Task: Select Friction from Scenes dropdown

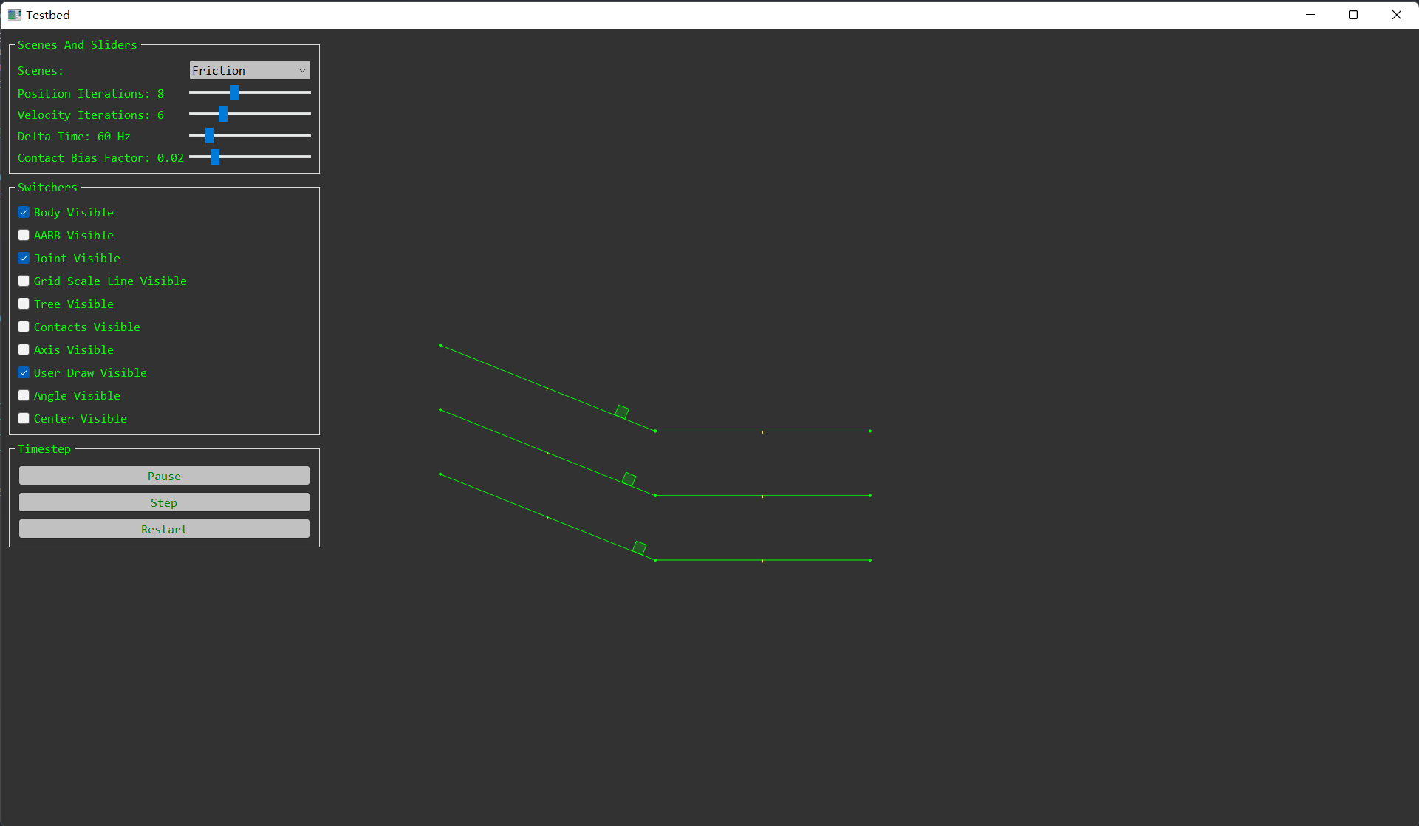Action: pos(249,69)
